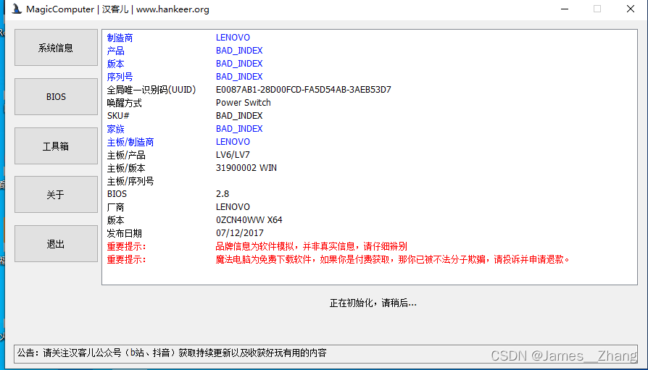Image resolution: width=648 pixels, height=370 pixels.
Task: Click the MagicComputer wizard hat icon
Action: coord(17,9)
